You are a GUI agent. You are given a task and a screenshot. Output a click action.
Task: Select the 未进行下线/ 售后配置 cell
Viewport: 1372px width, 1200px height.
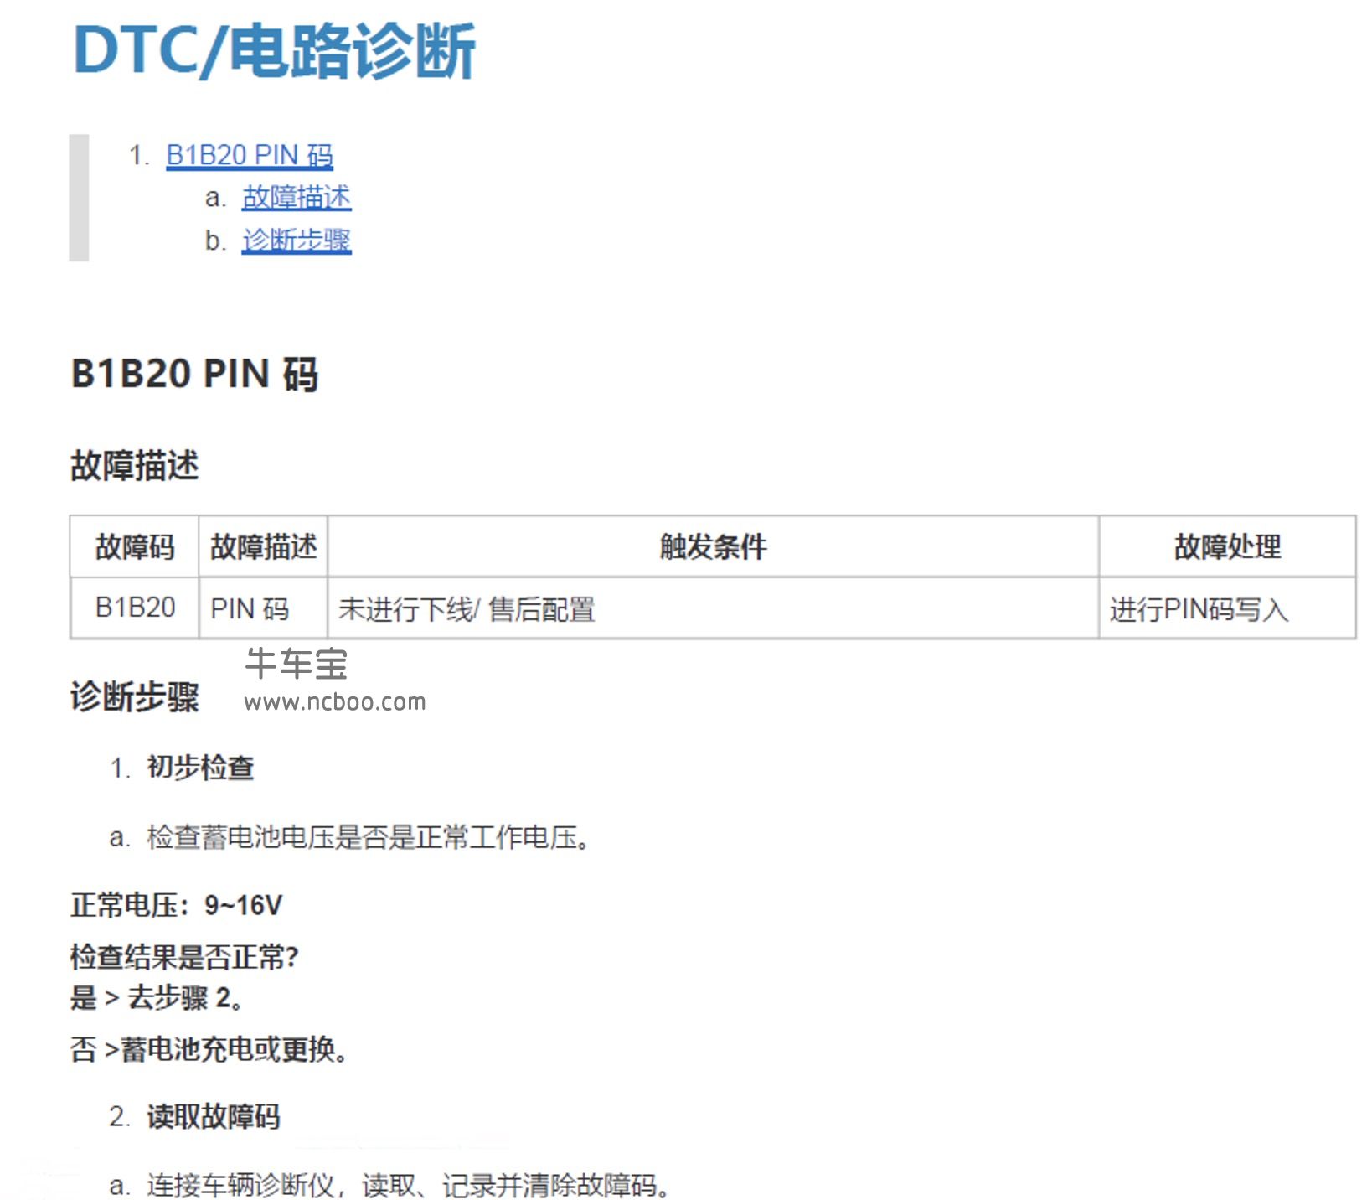713,608
